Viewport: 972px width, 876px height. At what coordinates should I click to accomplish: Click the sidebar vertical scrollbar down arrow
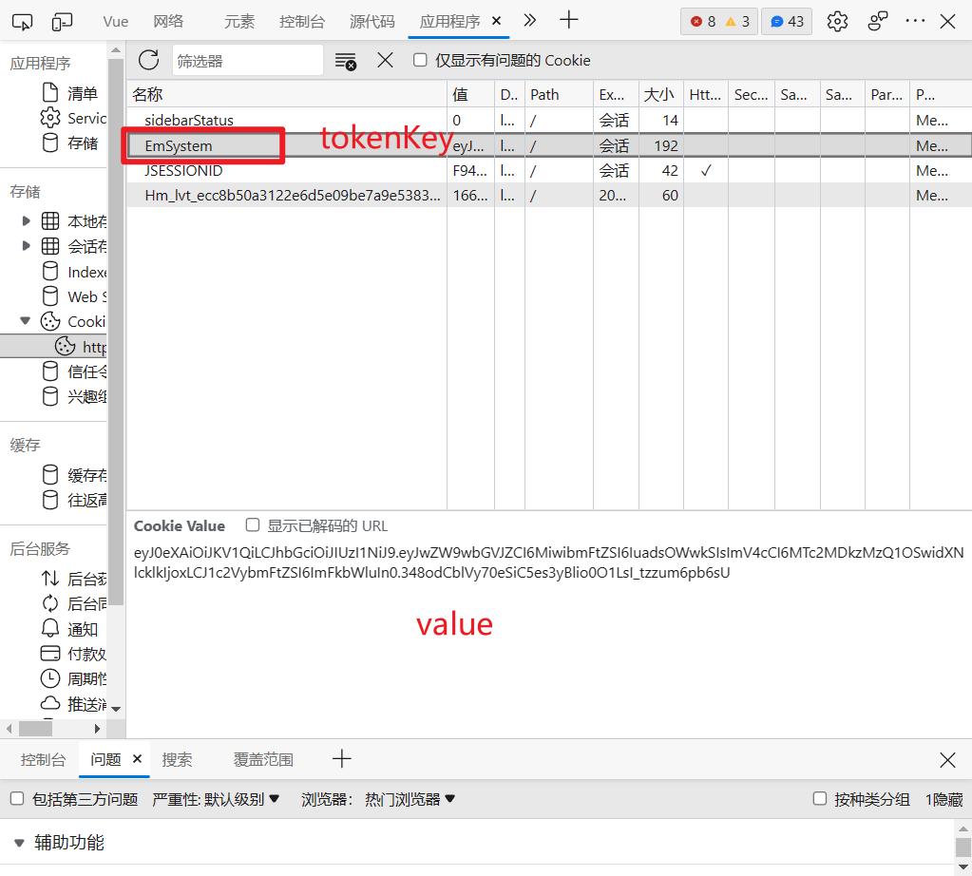tap(116, 708)
